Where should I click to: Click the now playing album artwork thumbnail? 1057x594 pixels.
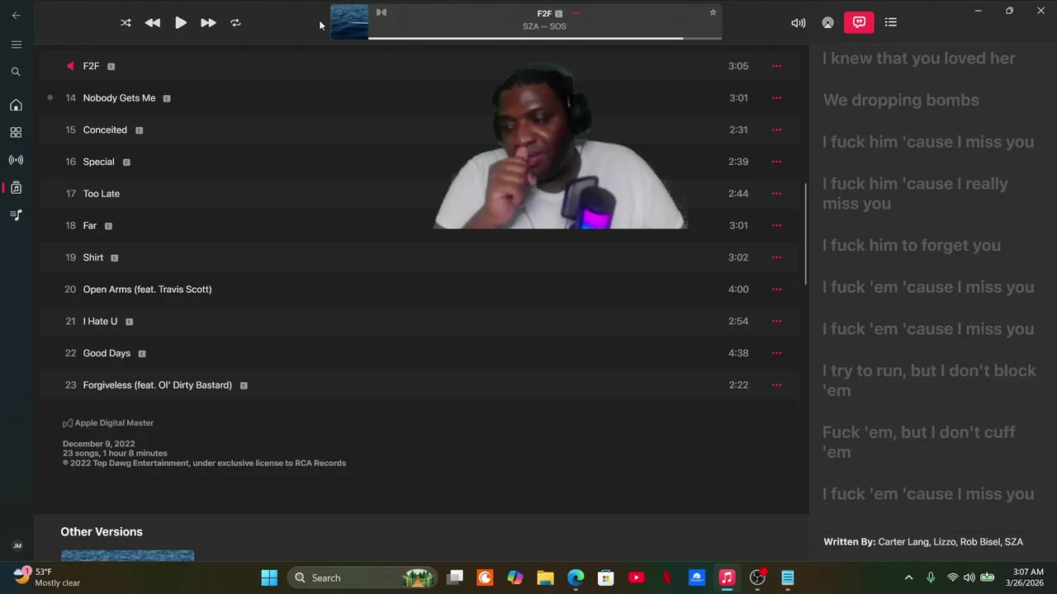349,22
